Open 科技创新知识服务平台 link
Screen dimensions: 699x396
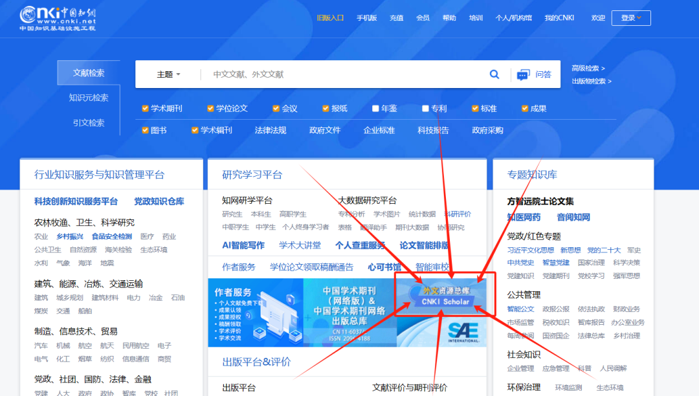pos(76,201)
